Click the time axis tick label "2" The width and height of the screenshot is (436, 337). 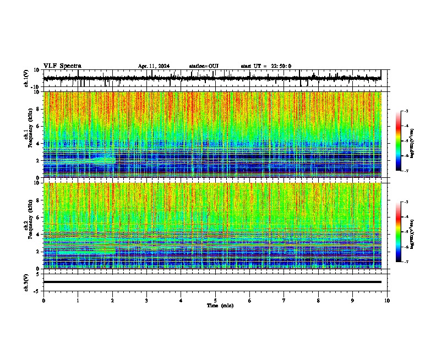pyautogui.click(x=112, y=301)
